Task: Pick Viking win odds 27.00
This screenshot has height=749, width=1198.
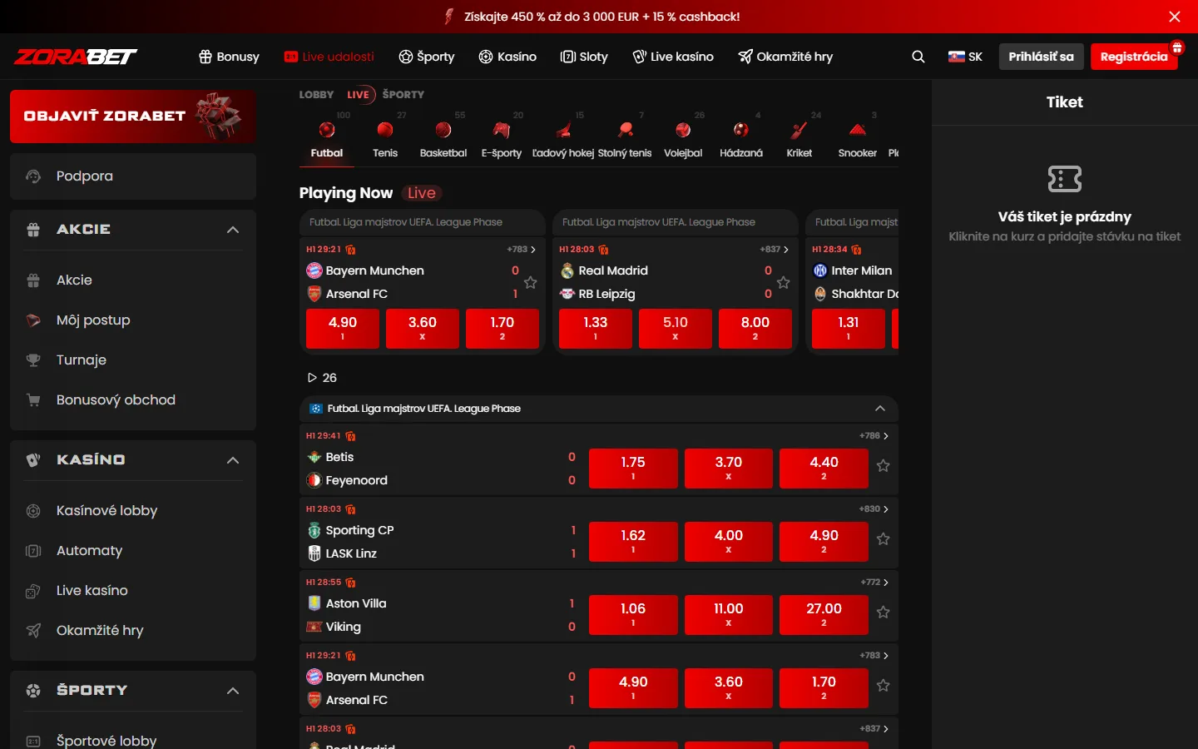Action: 824,615
